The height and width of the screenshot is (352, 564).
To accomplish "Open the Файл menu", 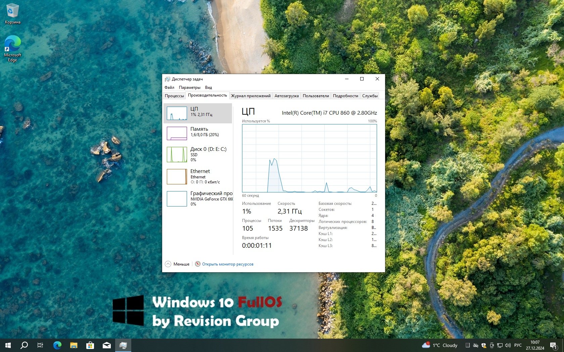I will pyautogui.click(x=169, y=87).
